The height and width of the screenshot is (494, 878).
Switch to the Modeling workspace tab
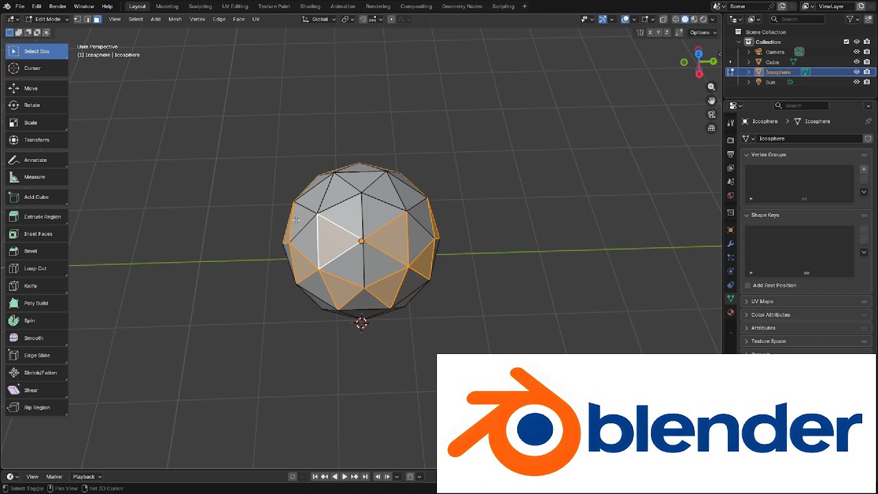[167, 6]
